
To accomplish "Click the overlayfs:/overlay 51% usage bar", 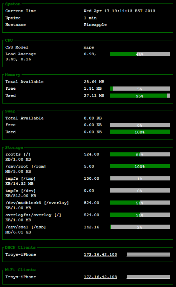I will pyautogui.click(x=140, y=215).
